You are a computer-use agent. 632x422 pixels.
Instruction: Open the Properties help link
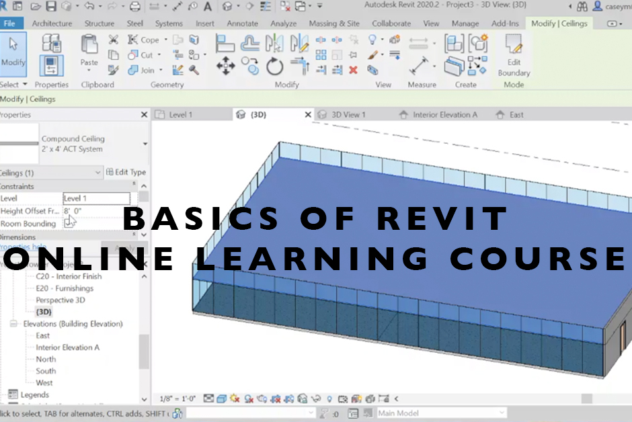(23, 247)
